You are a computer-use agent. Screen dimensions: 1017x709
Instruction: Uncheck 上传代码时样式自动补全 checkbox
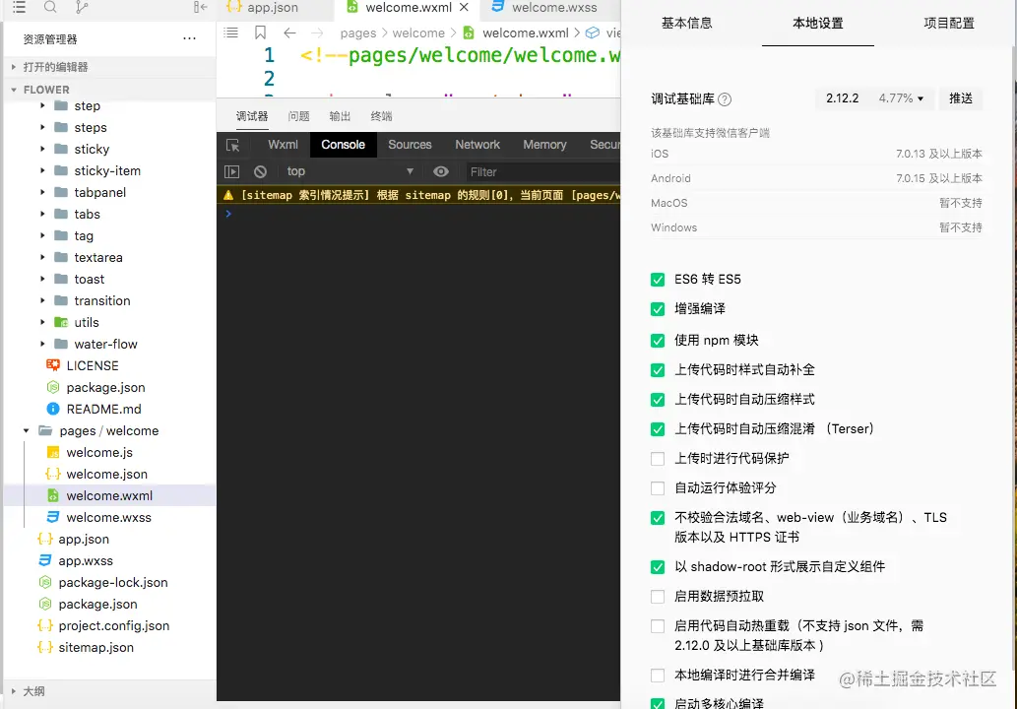658,369
